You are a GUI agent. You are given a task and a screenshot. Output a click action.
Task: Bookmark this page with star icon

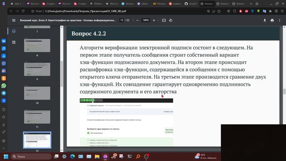click(219, 11)
